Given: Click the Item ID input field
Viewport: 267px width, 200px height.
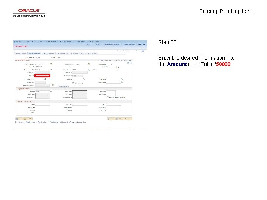Looking at the screenshot, I should pyautogui.click(x=49, y=67).
